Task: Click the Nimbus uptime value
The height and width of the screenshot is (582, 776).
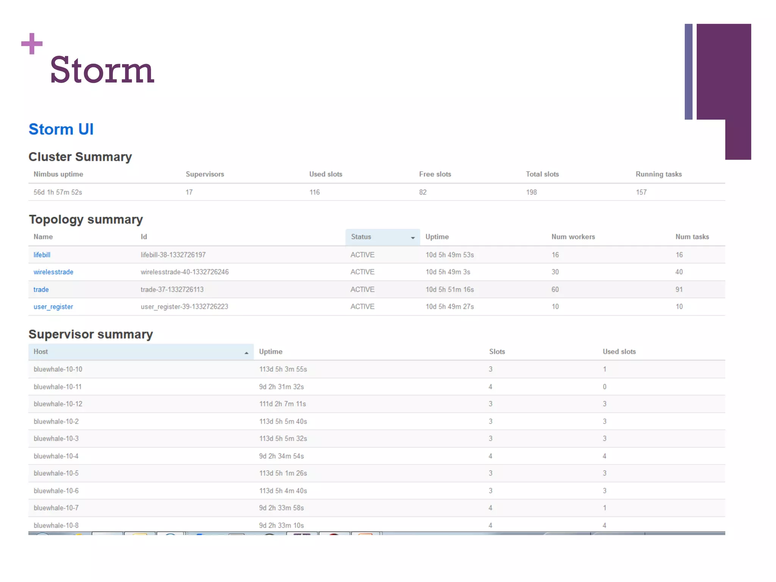Action: (x=58, y=192)
